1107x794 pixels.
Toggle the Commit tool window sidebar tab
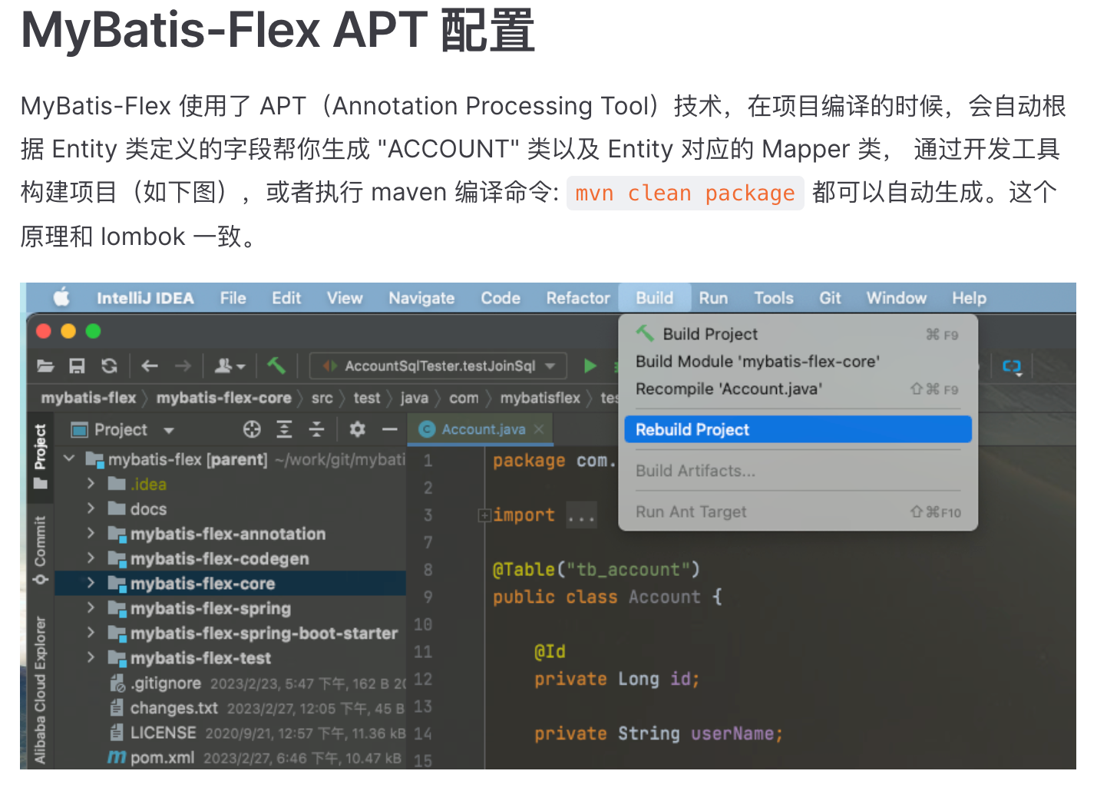40,548
